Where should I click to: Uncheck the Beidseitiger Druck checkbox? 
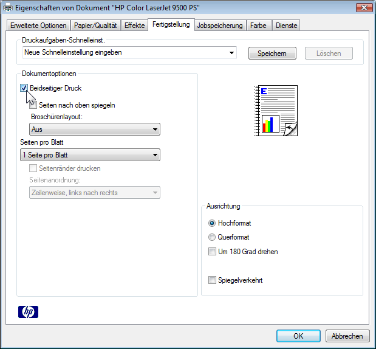(x=24, y=88)
